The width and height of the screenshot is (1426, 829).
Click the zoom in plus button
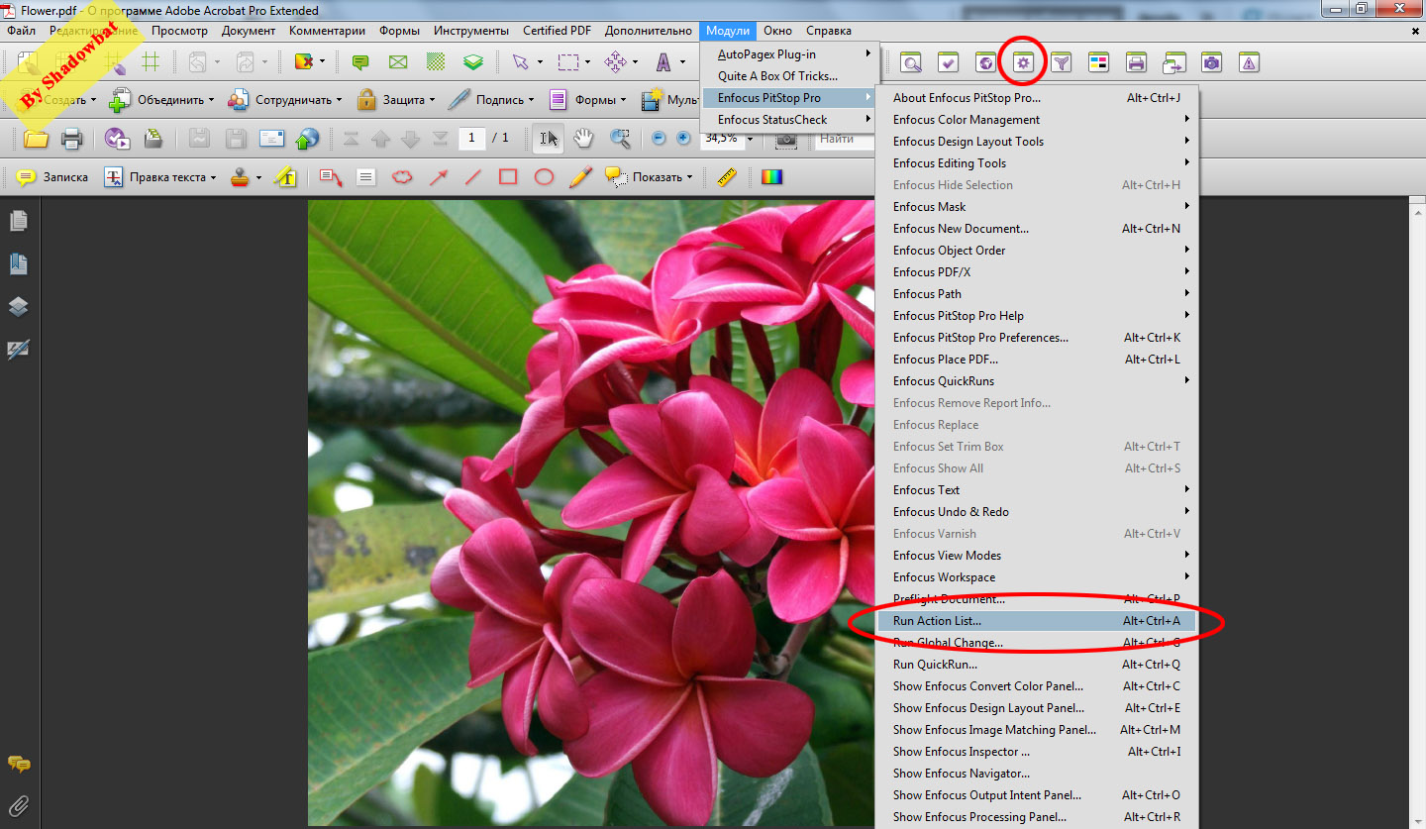[683, 139]
